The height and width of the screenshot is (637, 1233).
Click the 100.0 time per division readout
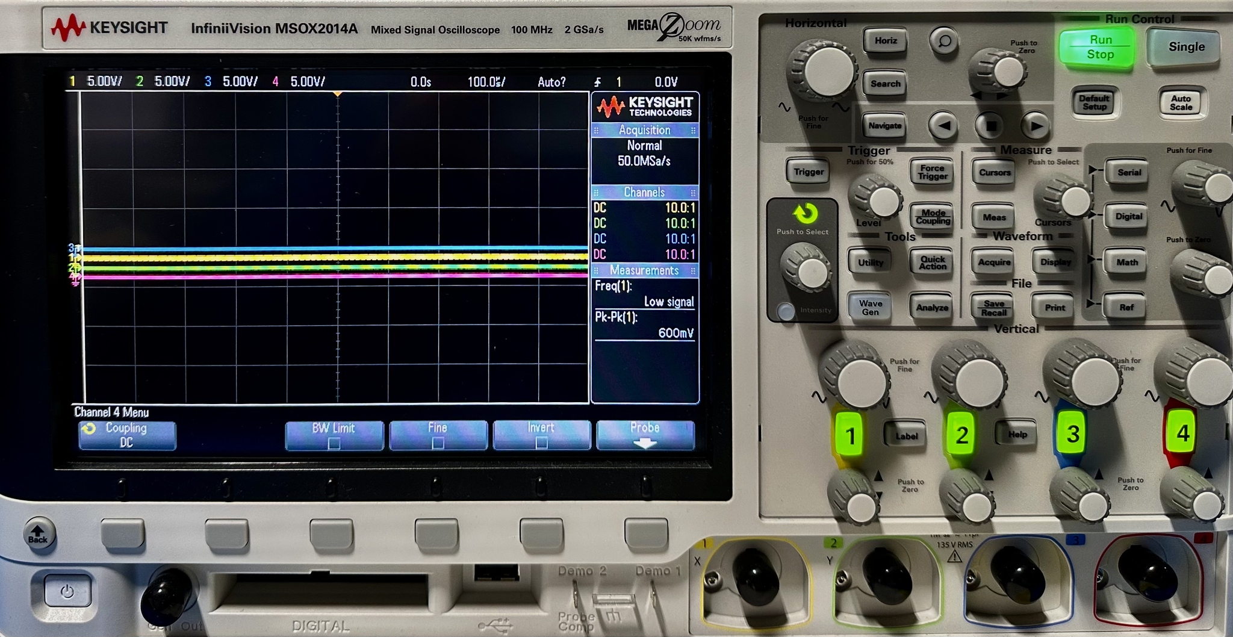[x=486, y=82]
